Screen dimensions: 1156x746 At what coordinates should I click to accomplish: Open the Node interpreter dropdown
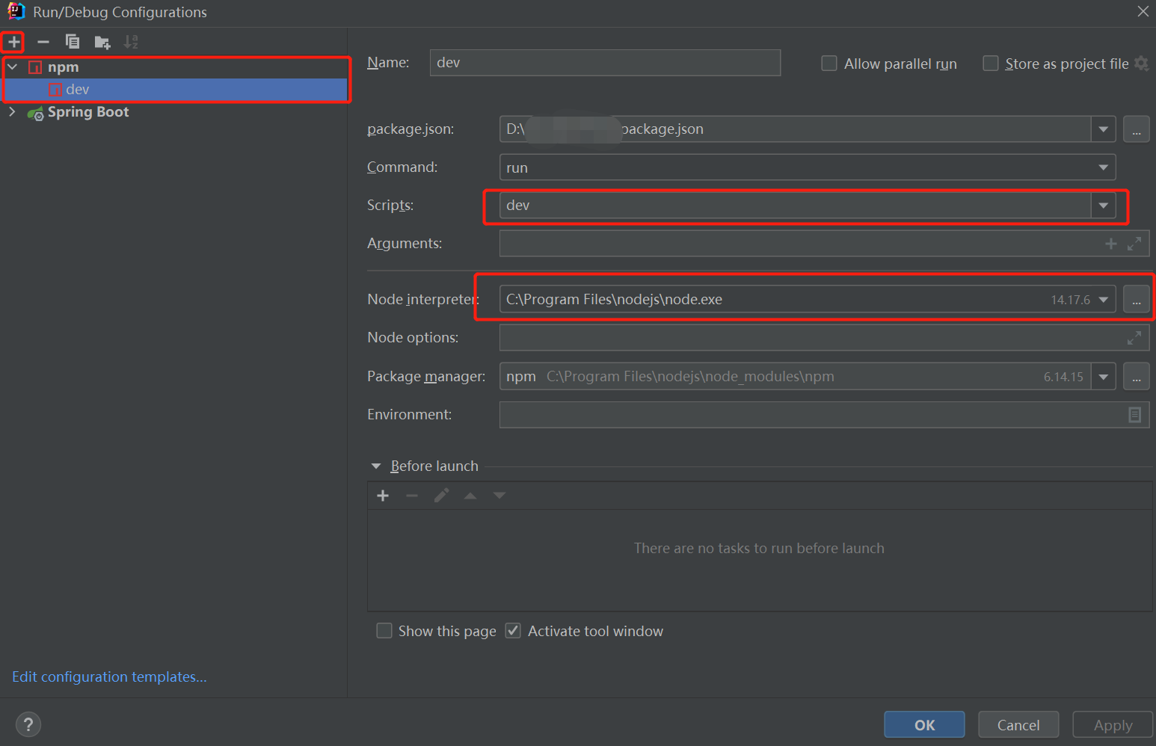(x=1103, y=300)
